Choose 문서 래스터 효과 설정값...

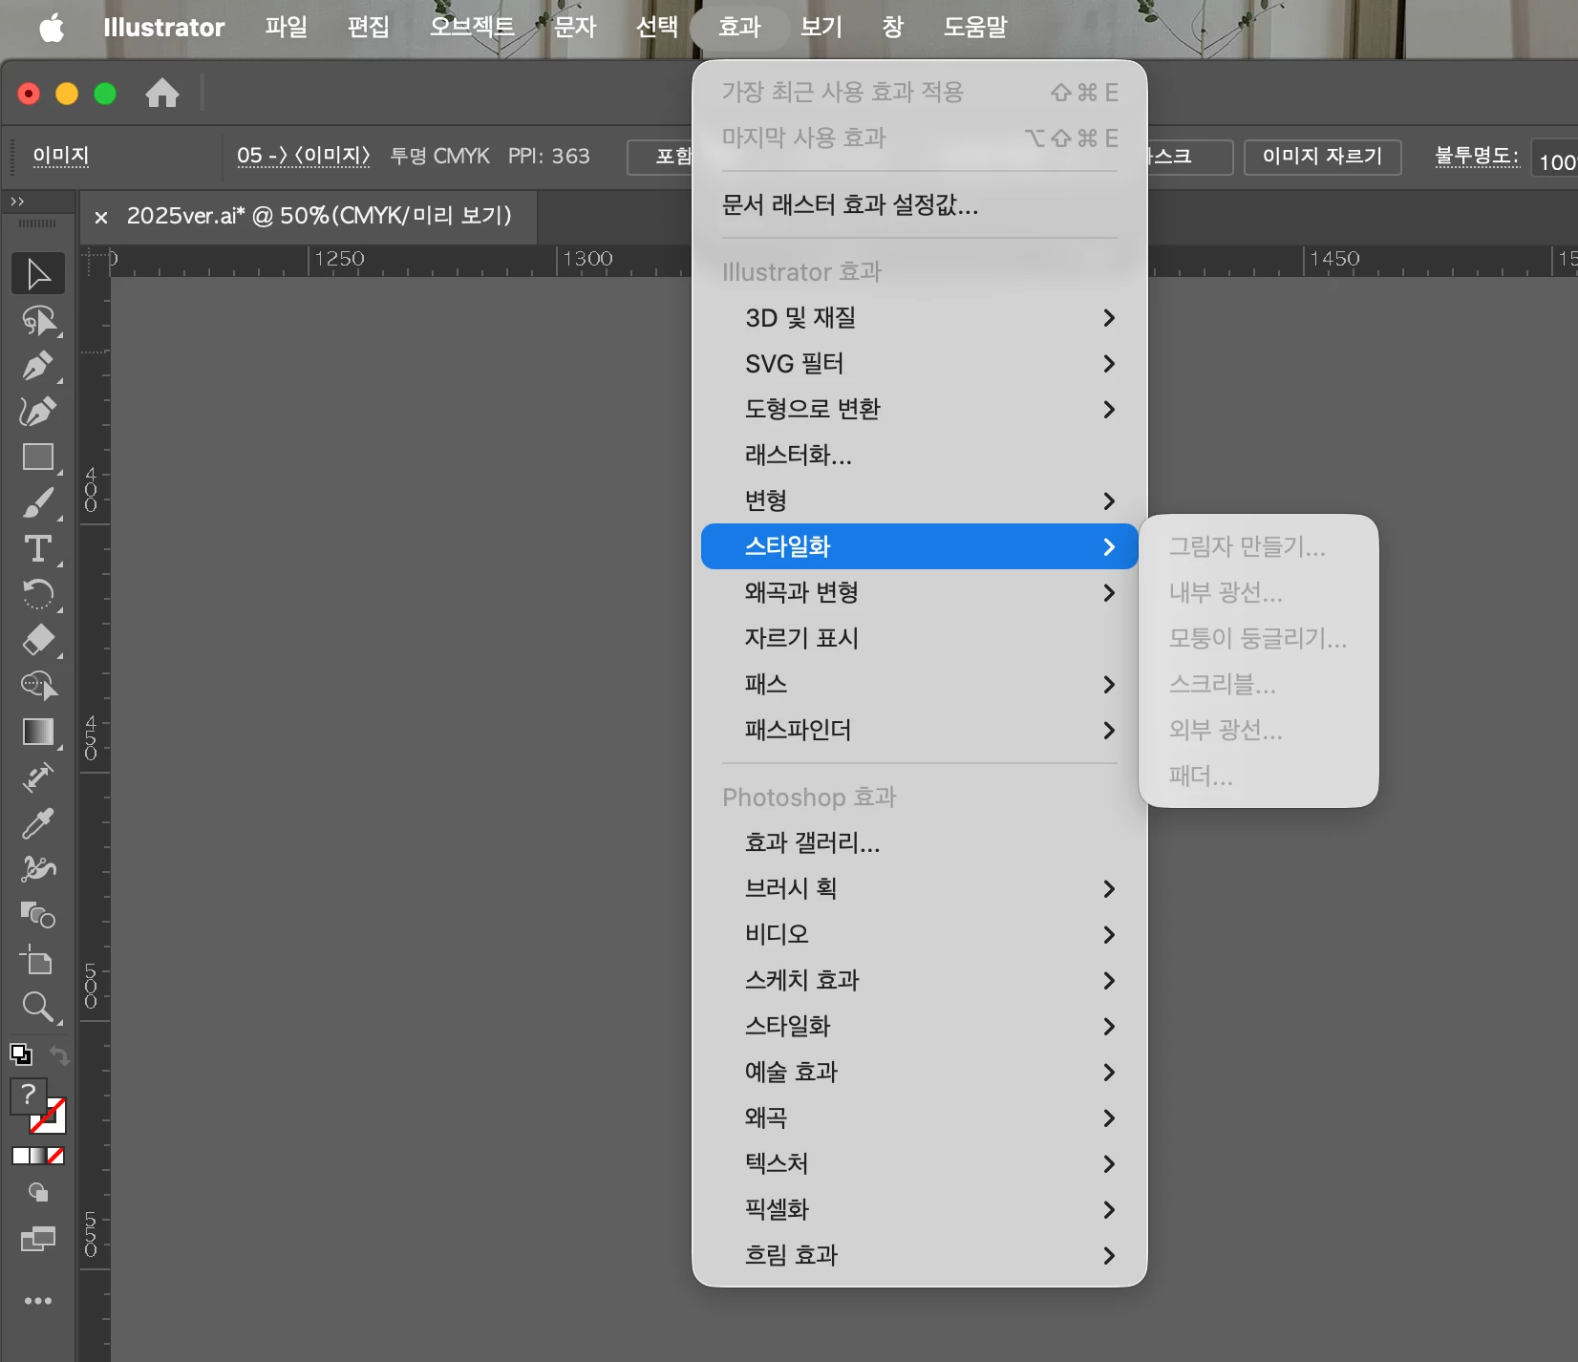(919, 204)
